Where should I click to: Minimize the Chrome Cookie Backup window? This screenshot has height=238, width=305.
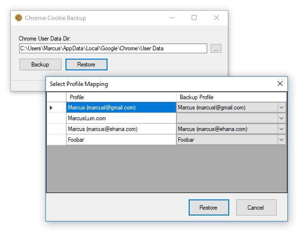click(172, 18)
